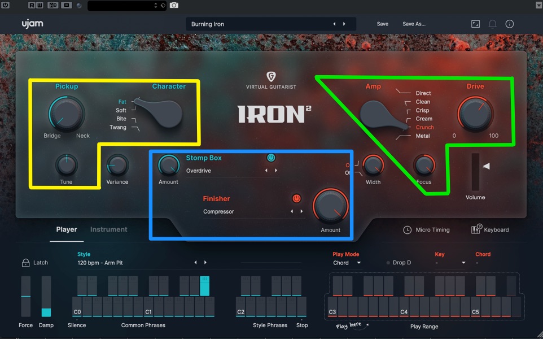Select next Stomp Box effect arrow
The width and height of the screenshot is (543, 339).
coord(276,171)
